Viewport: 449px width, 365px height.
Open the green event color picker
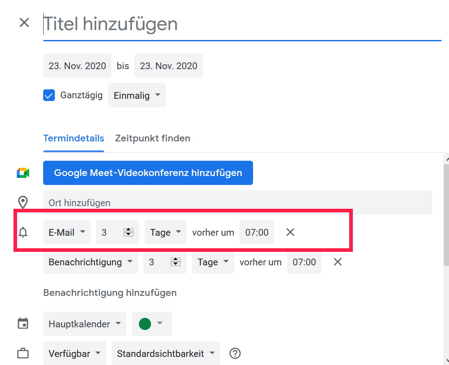(151, 323)
